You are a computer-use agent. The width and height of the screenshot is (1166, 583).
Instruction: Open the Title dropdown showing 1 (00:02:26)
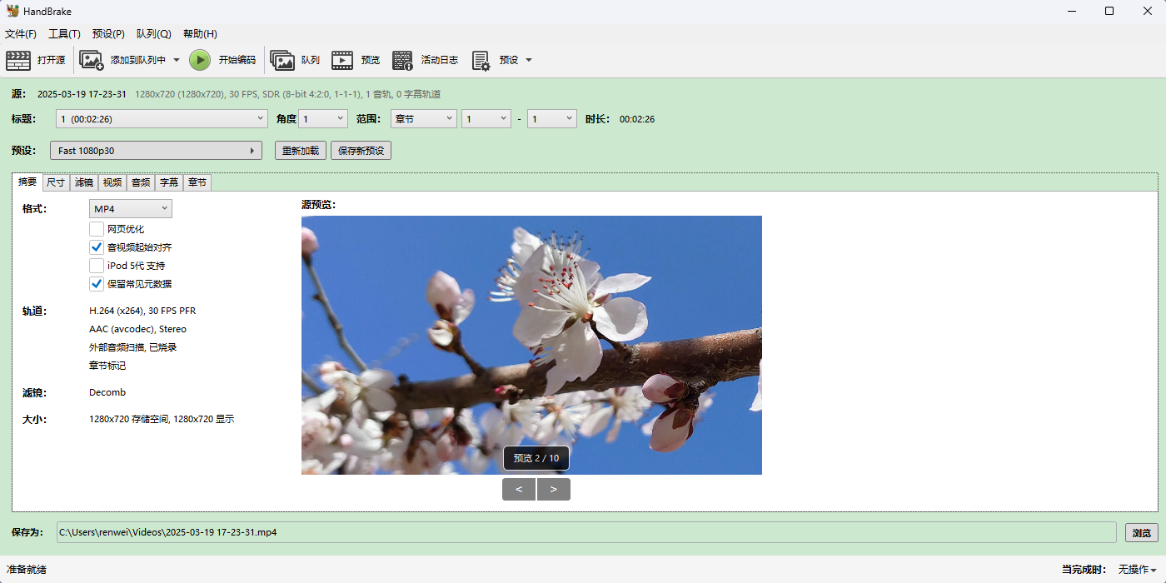pyautogui.click(x=162, y=119)
